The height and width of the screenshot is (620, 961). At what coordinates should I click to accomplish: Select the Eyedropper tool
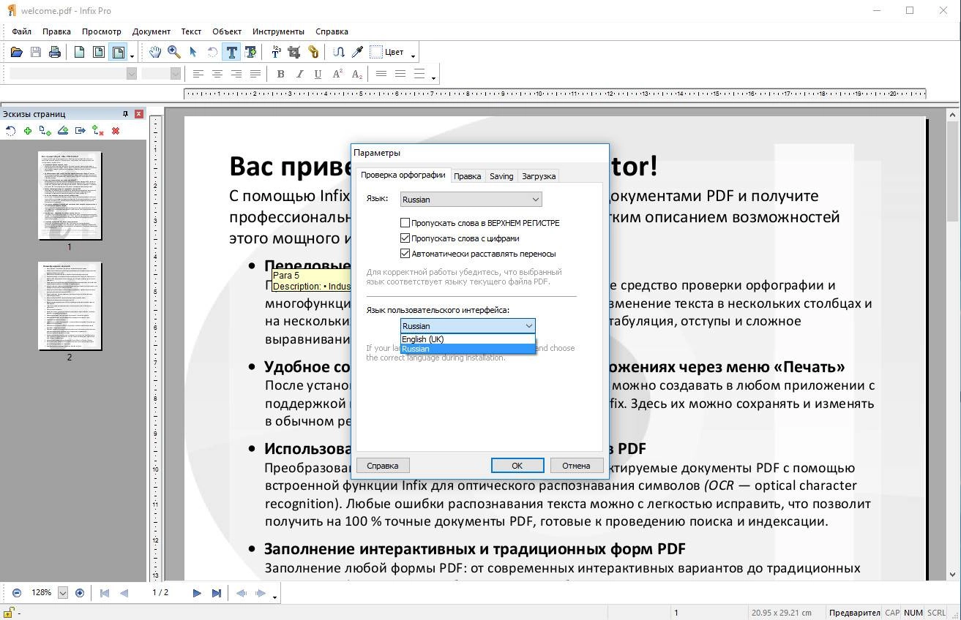[x=357, y=52]
